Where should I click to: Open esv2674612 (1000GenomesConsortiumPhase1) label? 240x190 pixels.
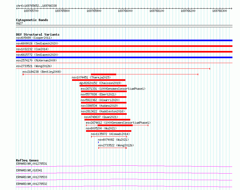point(118,123)
